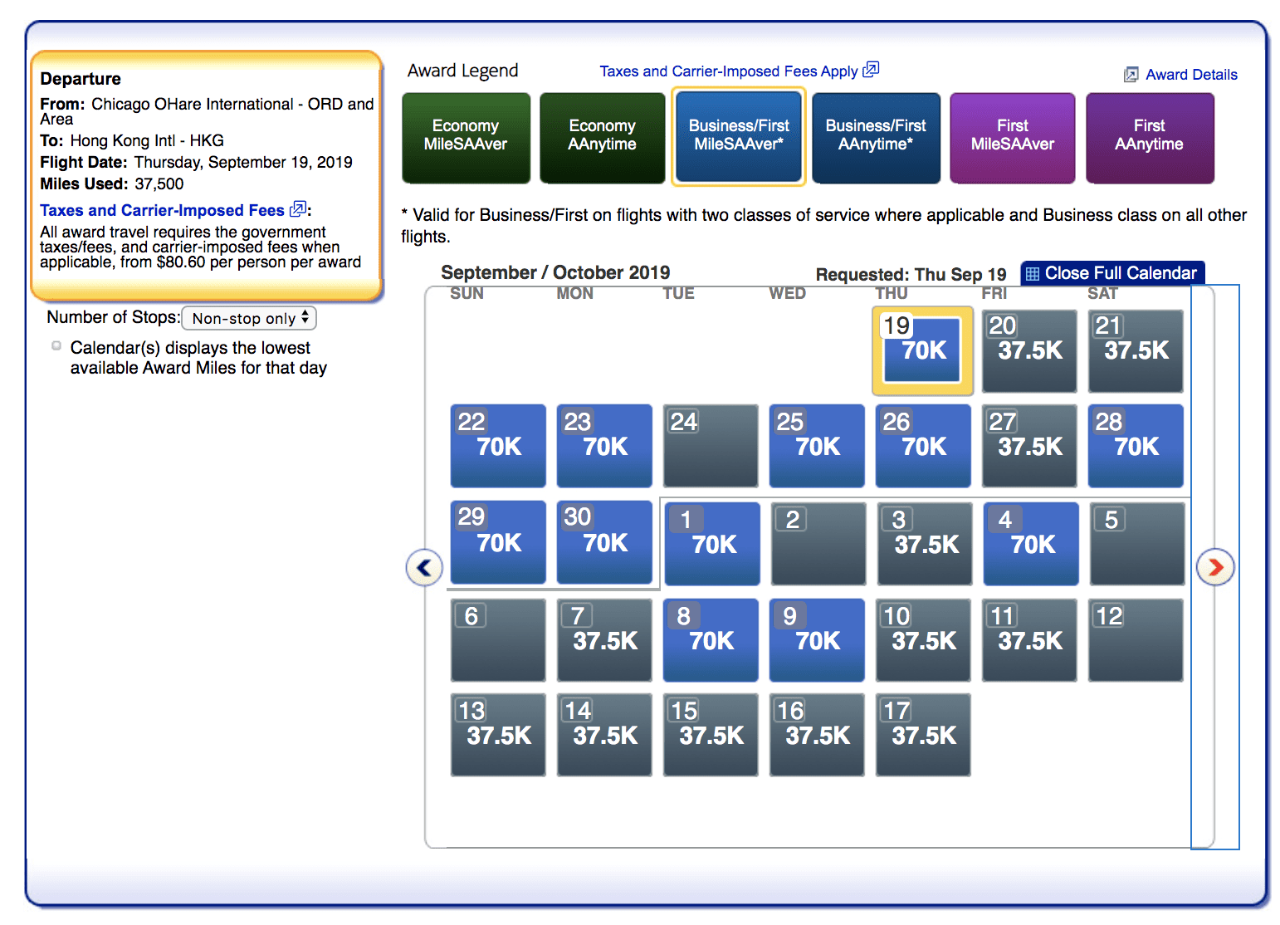Open the Number of Stops dropdown
The width and height of the screenshot is (1280, 925).
point(249,318)
